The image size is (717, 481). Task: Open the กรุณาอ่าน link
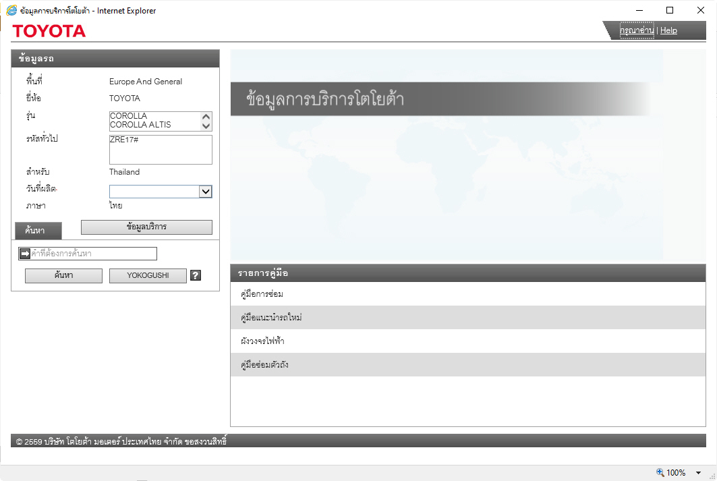[637, 30]
